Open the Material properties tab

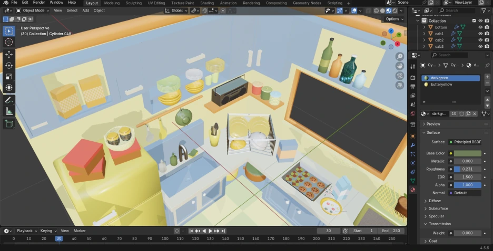point(413,190)
